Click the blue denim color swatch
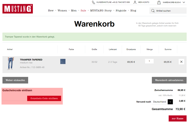This screenshot has height=123, width=188. point(63,61)
